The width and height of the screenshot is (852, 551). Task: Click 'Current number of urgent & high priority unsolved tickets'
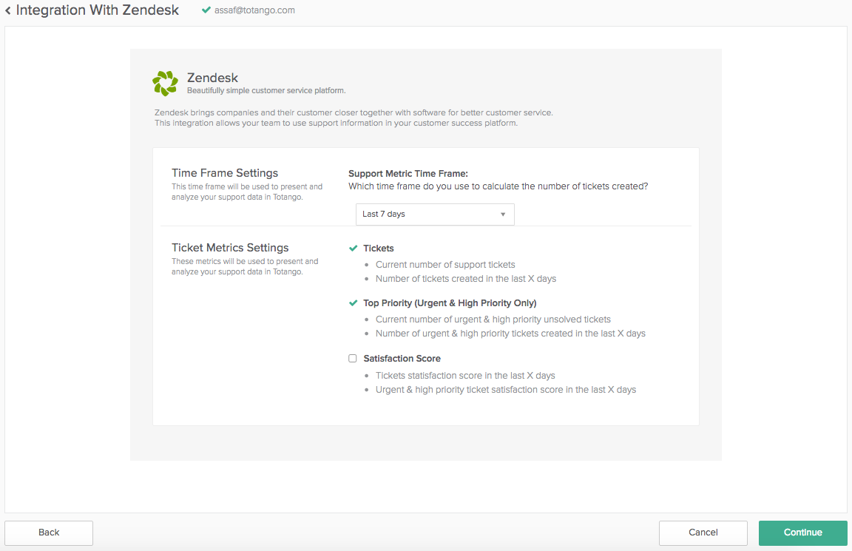pyautogui.click(x=493, y=320)
